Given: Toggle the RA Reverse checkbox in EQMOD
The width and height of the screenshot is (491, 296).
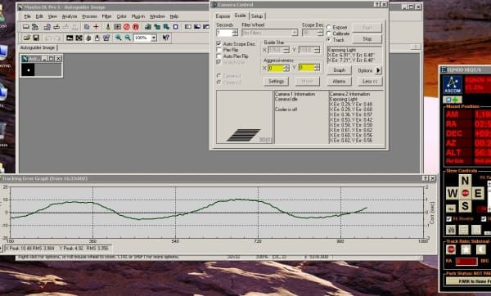Looking at the screenshot, I should click(x=448, y=218).
